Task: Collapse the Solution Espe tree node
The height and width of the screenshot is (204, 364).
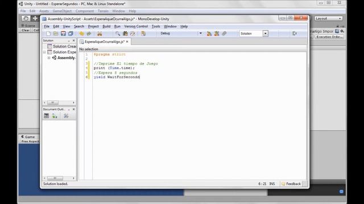Action: tap(44, 52)
